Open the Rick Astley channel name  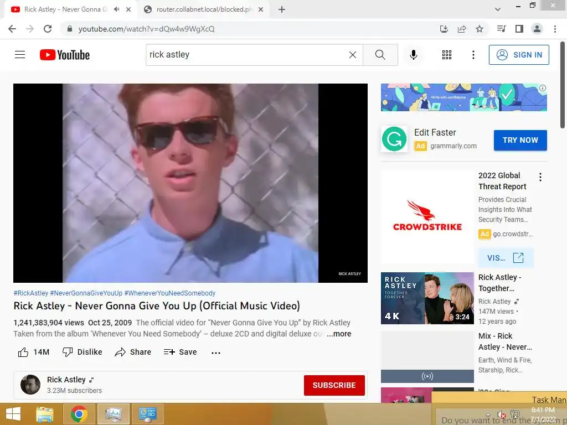[66, 380]
